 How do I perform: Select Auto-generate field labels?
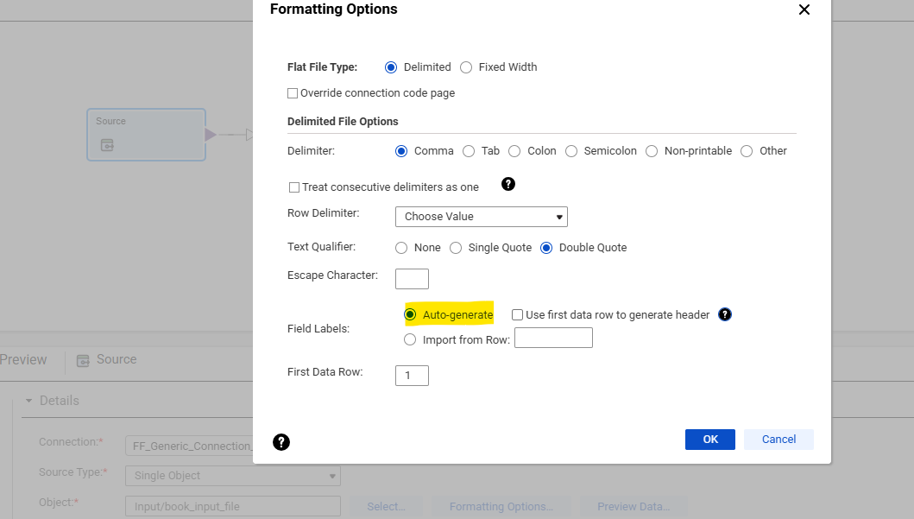410,315
